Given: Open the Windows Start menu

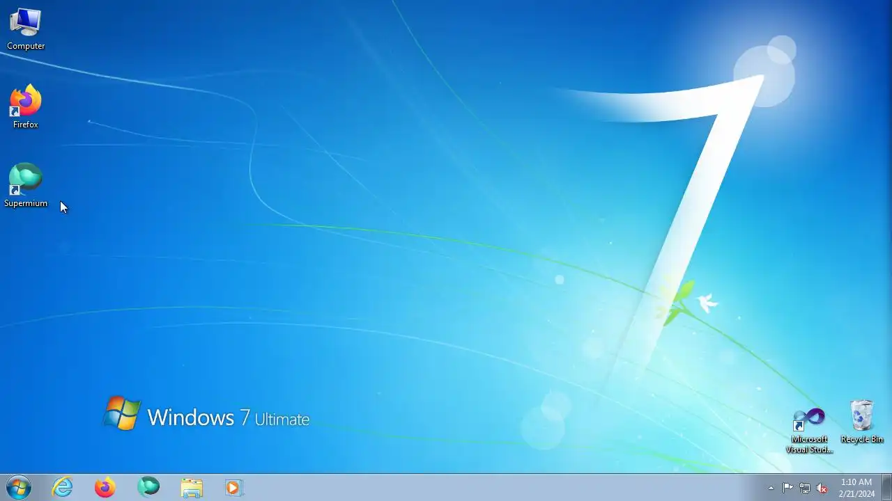Looking at the screenshot, I should pos(18,488).
